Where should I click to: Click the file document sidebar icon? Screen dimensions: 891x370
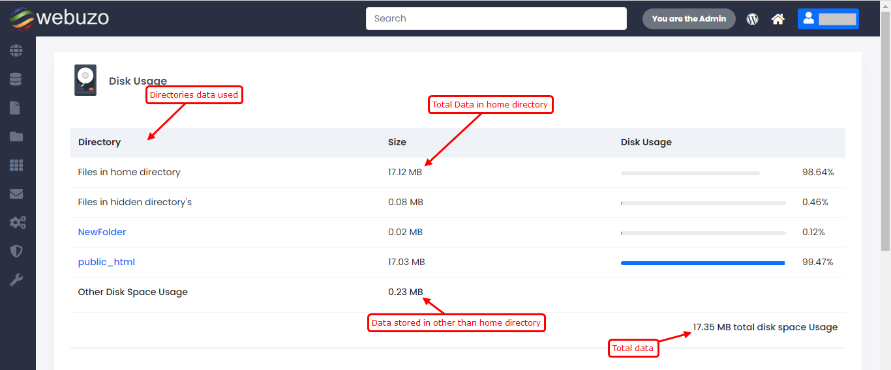click(16, 108)
